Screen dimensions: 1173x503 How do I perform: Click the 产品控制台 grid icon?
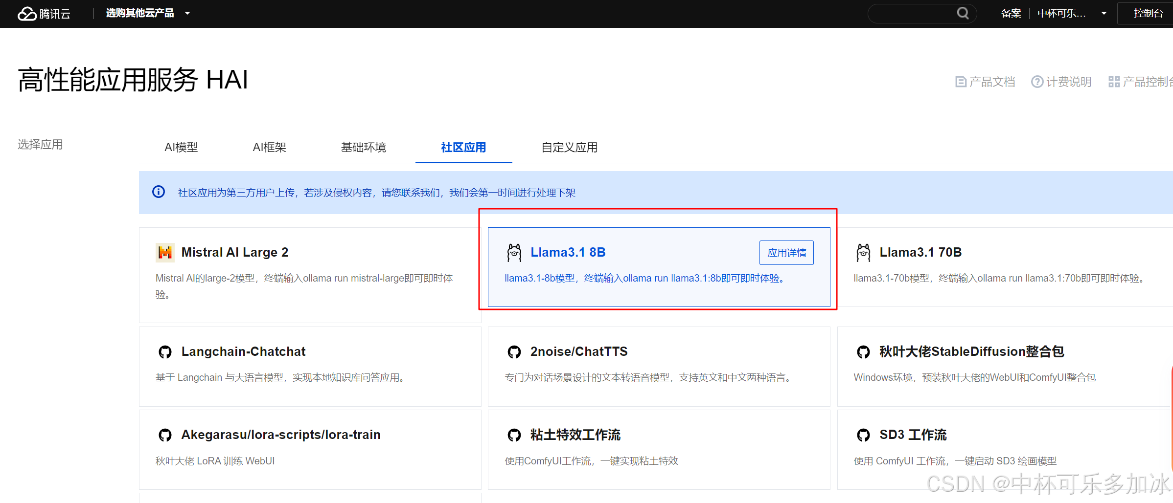(1114, 82)
